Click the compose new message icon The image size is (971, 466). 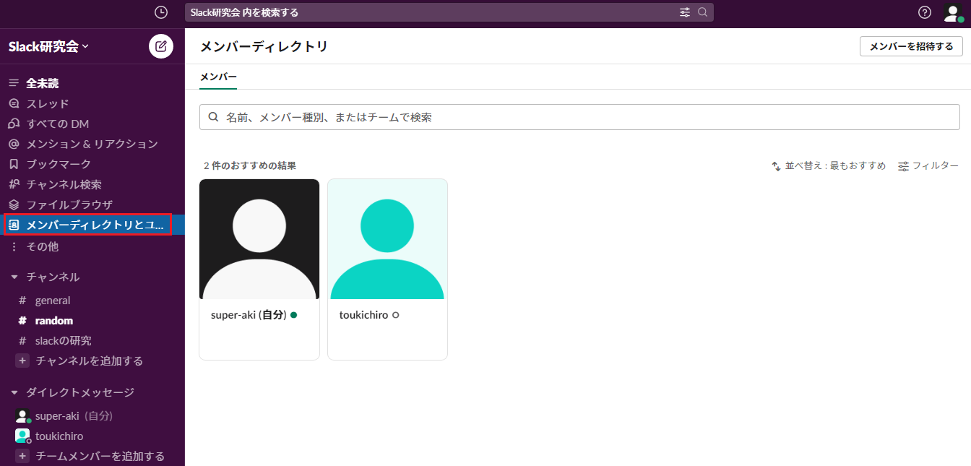pyautogui.click(x=161, y=46)
